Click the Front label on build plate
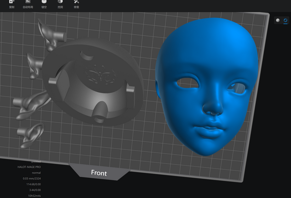The height and width of the screenshot is (198, 291). point(98,173)
